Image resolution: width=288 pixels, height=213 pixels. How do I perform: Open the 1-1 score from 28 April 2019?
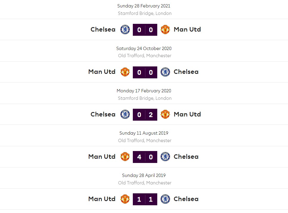(145, 199)
